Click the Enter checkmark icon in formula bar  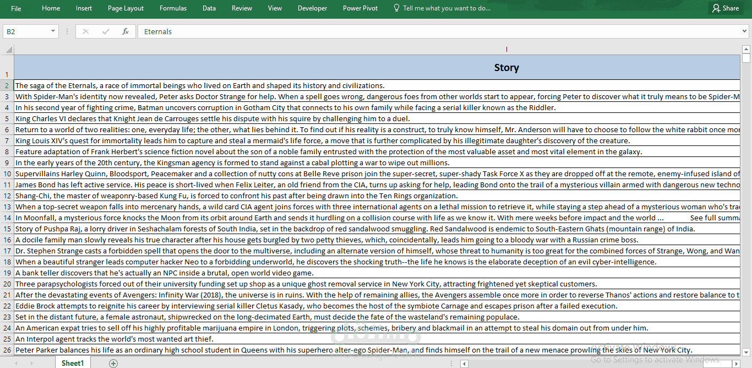point(106,31)
